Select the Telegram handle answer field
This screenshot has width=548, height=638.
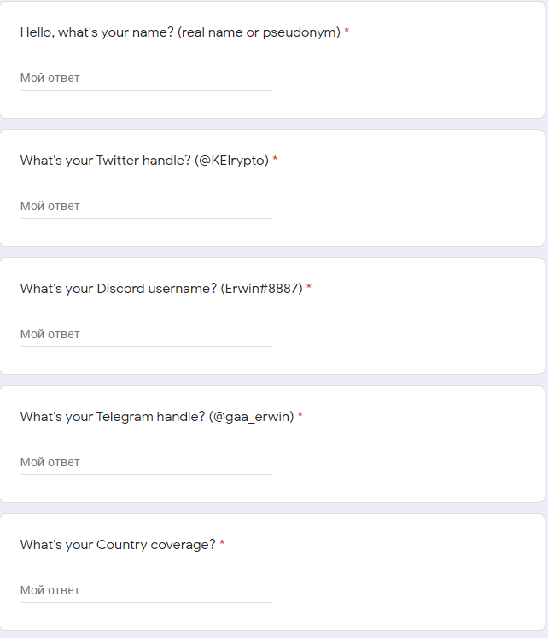click(146, 462)
